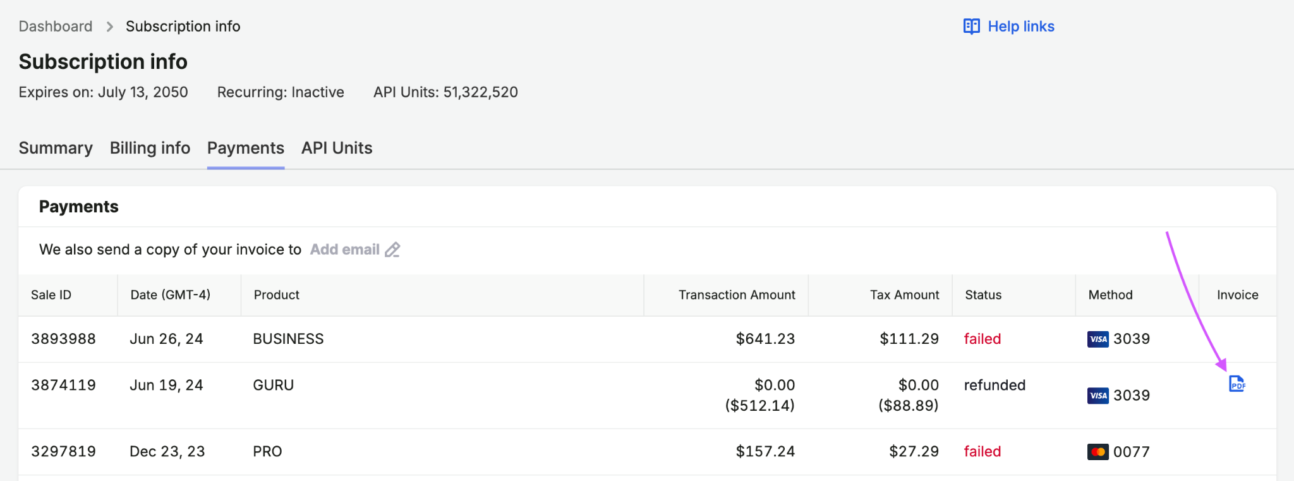Click the Status column header
The width and height of the screenshot is (1294, 481).
tap(983, 295)
